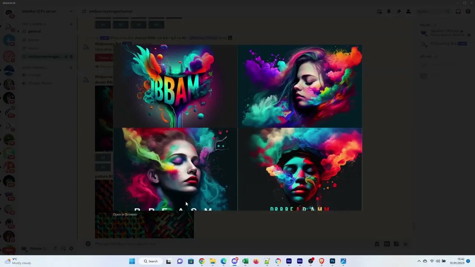Open the emoji picker icon
The image size is (475, 267).
[406, 244]
